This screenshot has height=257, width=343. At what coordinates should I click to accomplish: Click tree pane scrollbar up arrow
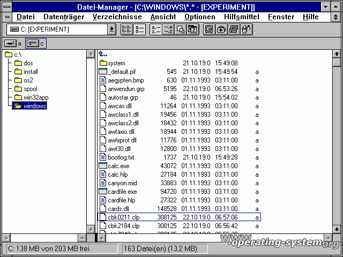91,54
